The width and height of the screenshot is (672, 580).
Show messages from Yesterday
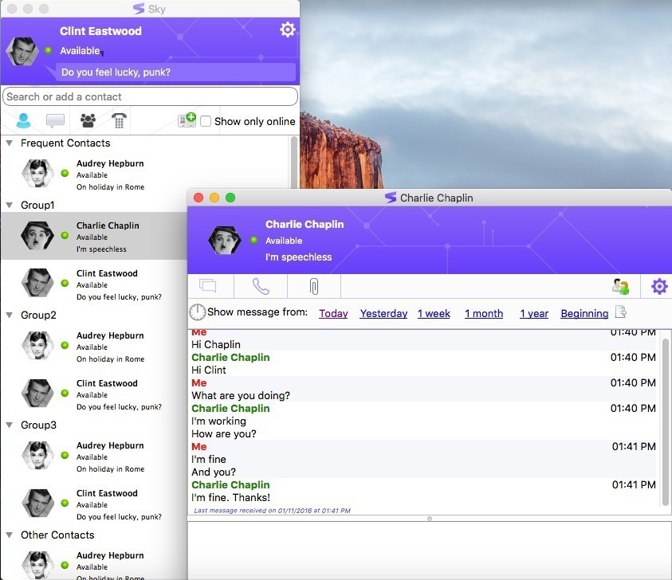383,314
